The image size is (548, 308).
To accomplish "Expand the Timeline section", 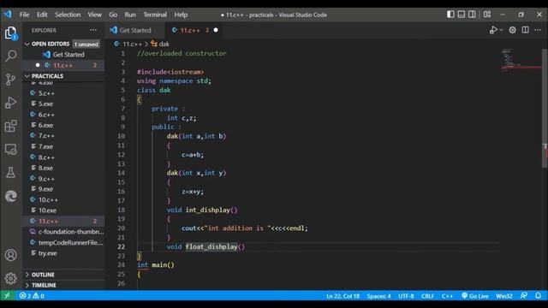I will pos(63,285).
